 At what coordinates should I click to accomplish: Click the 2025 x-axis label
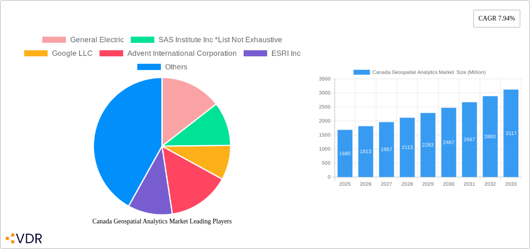pyautogui.click(x=345, y=184)
